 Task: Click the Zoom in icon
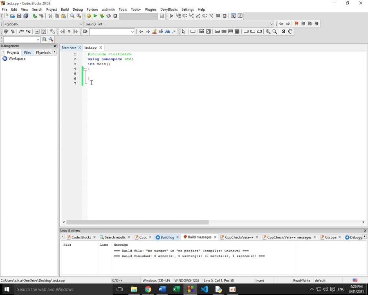coord(268,32)
